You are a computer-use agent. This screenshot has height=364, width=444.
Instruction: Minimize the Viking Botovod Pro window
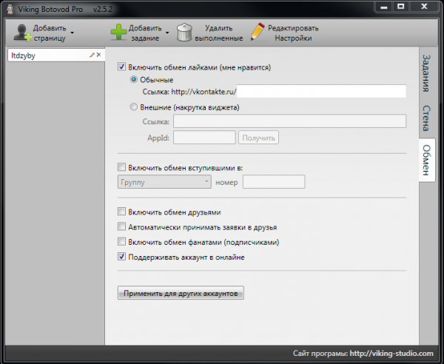coord(384,7)
